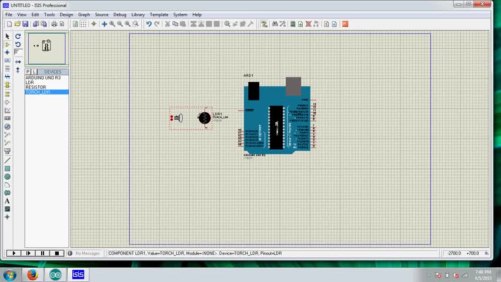The height and width of the screenshot is (282, 501).
Task: Undo the last action
Action: click(x=149, y=24)
